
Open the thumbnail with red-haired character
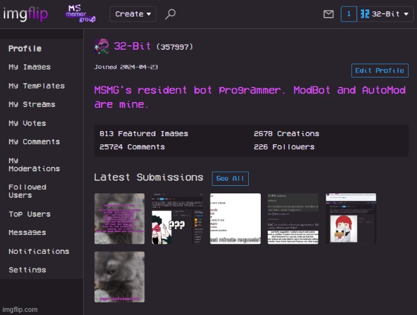351,219
